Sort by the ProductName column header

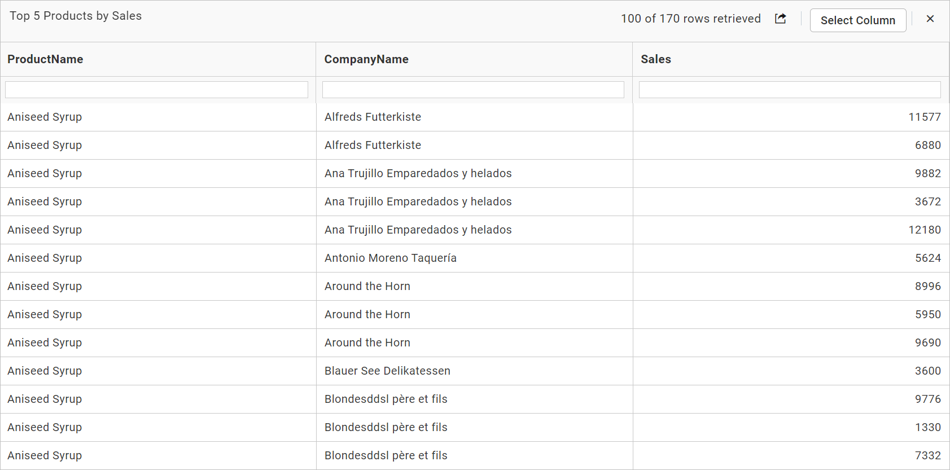45,59
